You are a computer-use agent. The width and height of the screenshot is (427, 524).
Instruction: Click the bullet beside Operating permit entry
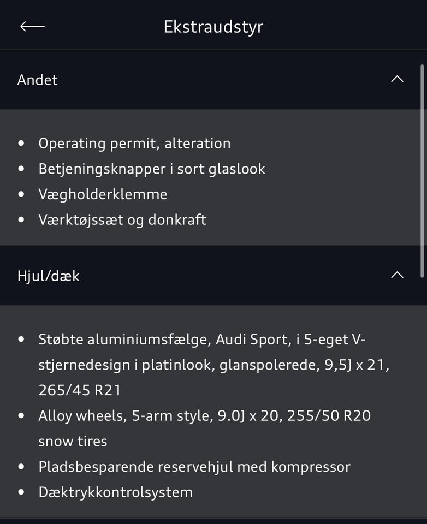[22, 143]
